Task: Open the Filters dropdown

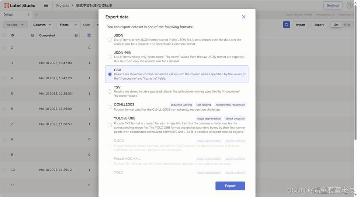Action: click(68, 25)
